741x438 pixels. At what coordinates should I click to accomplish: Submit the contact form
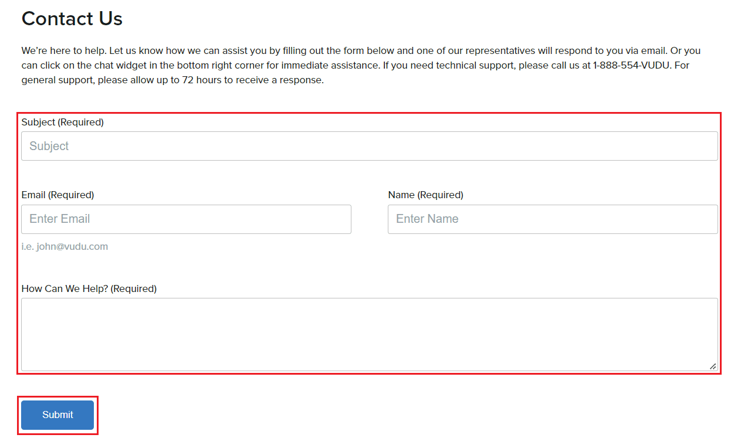pos(57,415)
